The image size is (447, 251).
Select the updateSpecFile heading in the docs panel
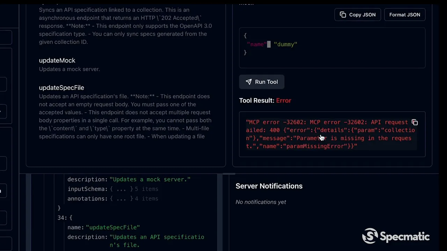point(61,88)
